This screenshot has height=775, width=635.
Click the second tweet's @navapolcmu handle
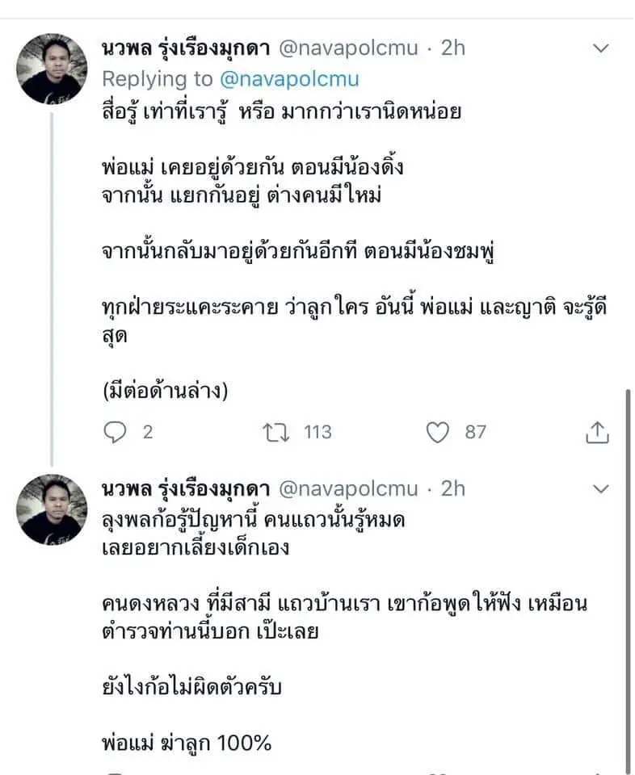click(x=348, y=489)
